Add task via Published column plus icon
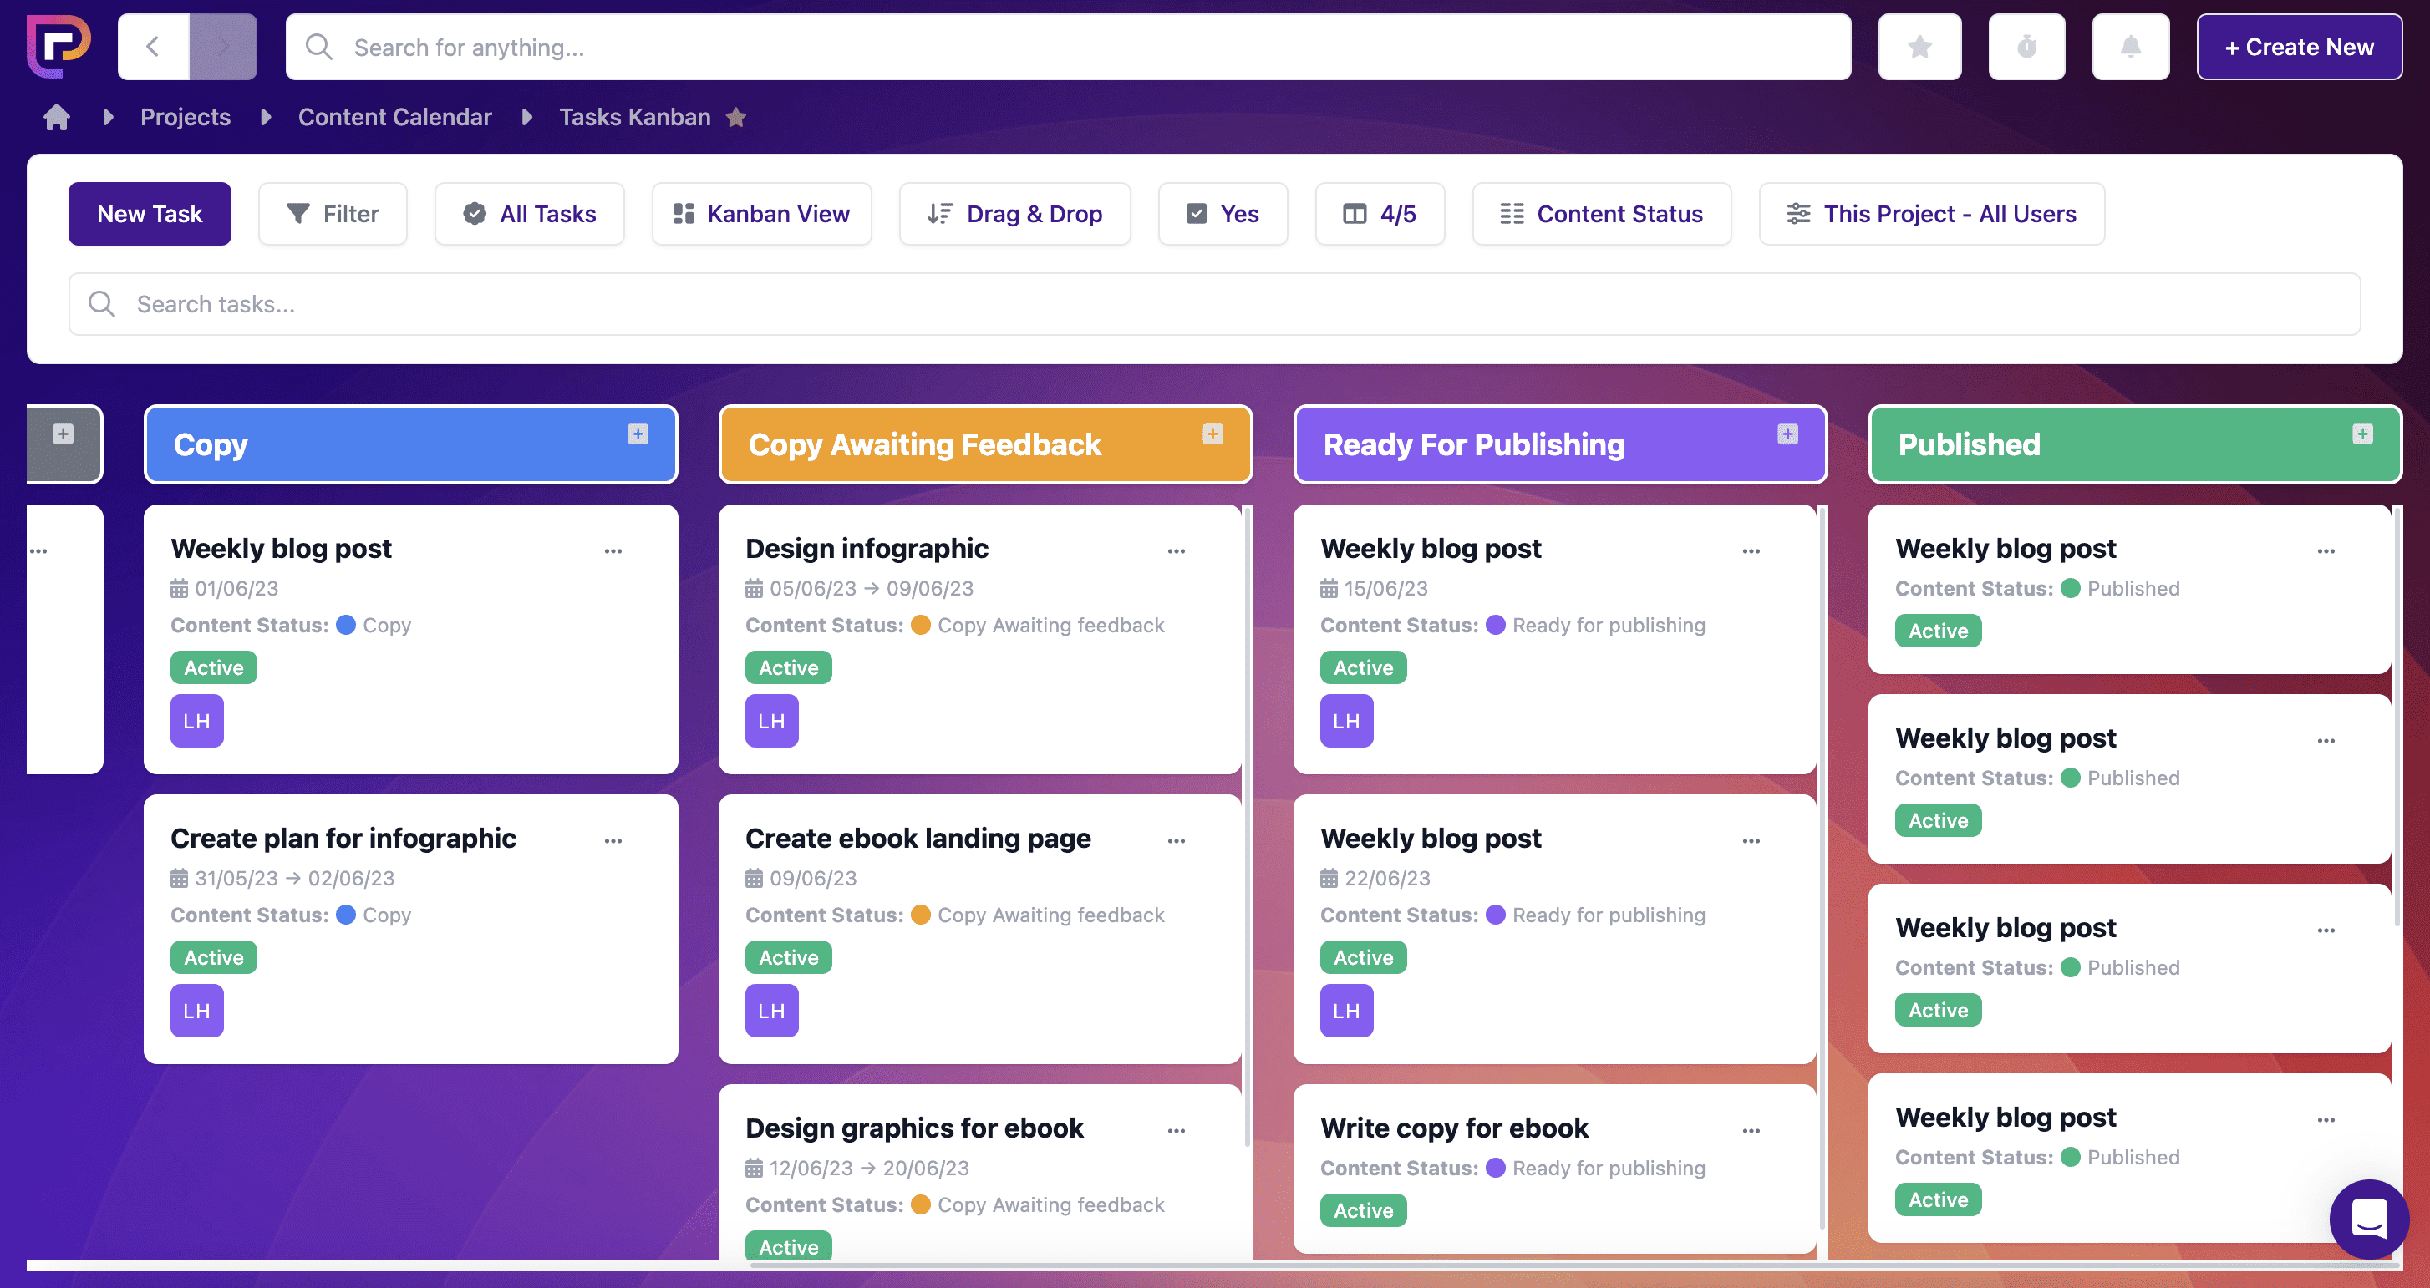 tap(2362, 434)
